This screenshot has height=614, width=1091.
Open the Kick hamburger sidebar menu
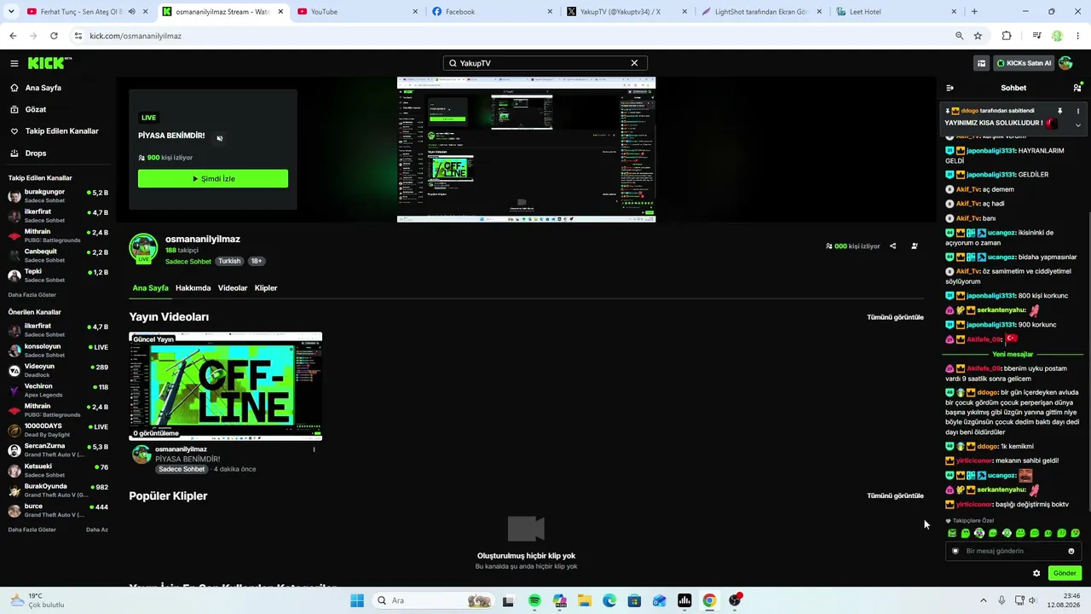click(x=14, y=63)
